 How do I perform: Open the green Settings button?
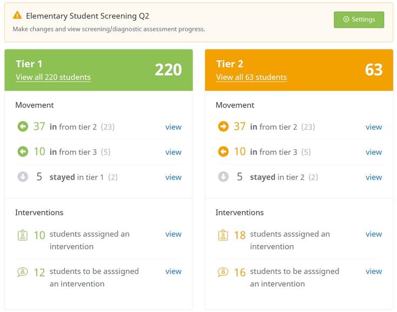tap(359, 19)
